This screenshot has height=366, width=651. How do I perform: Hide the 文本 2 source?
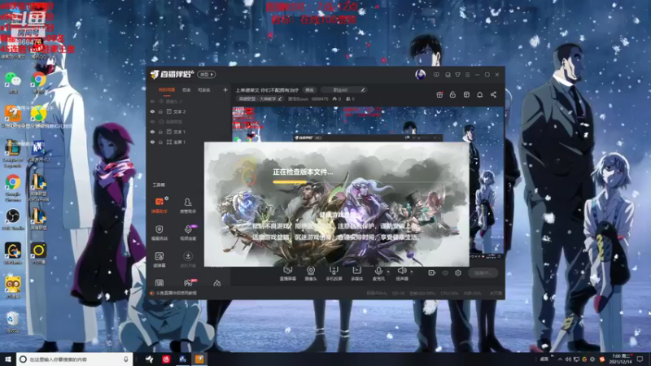click(152, 111)
